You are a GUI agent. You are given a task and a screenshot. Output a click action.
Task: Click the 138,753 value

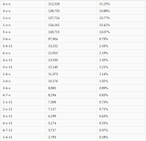point(54,11)
